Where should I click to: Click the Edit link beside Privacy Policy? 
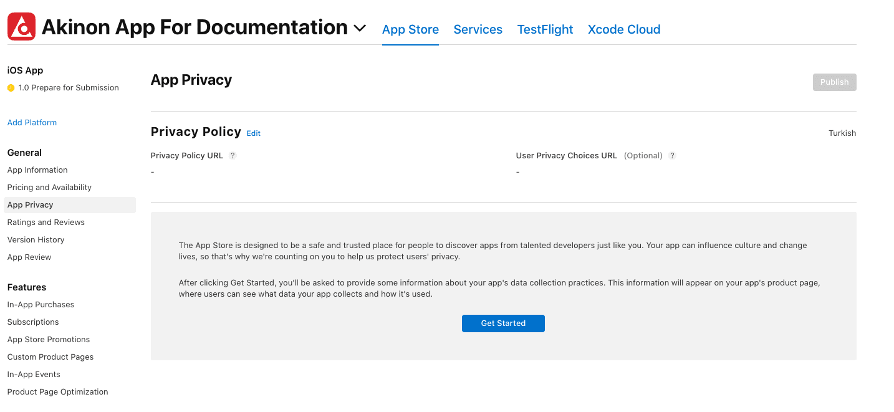click(x=253, y=133)
